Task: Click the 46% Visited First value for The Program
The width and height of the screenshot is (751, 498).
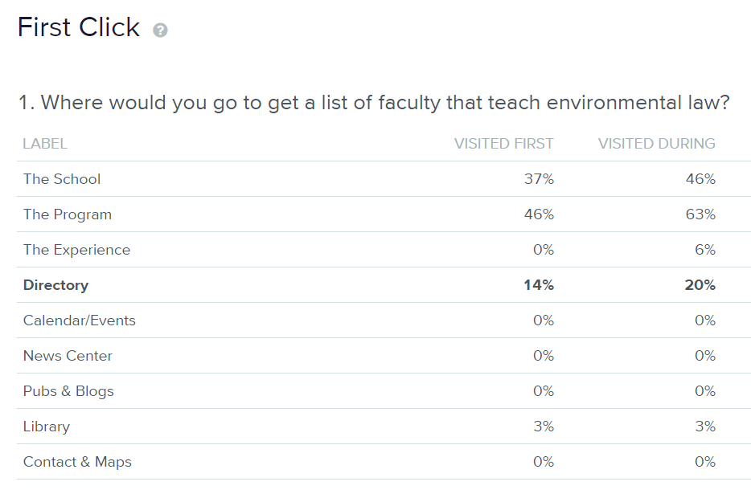Action: [x=539, y=214]
